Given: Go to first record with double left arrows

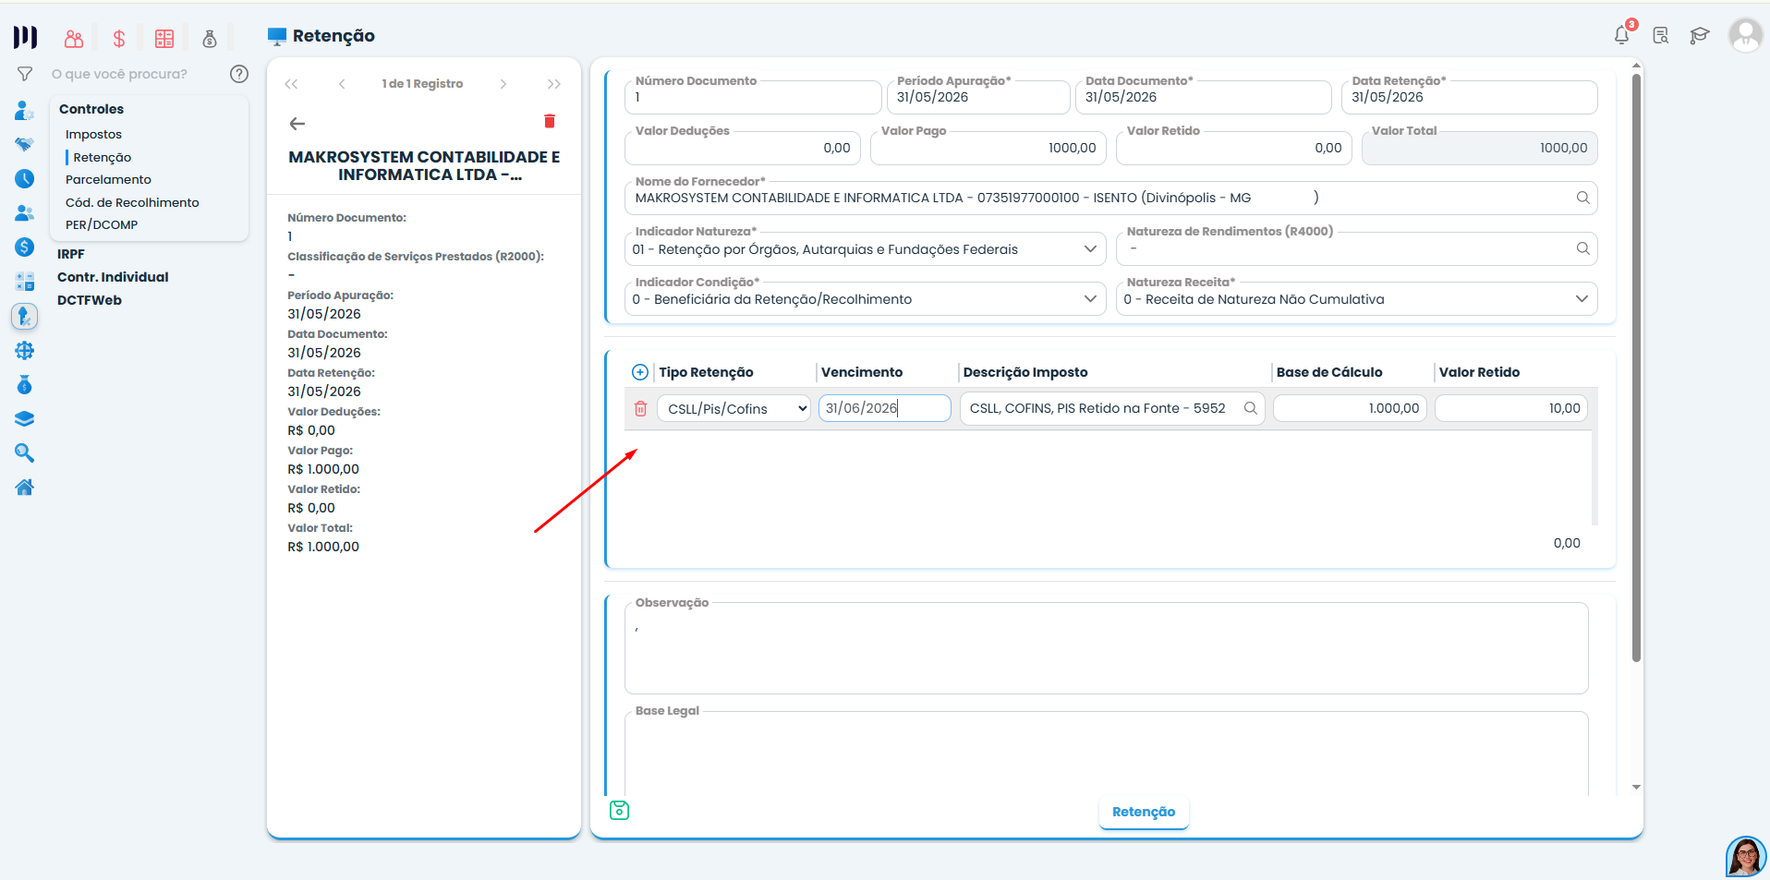Looking at the screenshot, I should [291, 84].
